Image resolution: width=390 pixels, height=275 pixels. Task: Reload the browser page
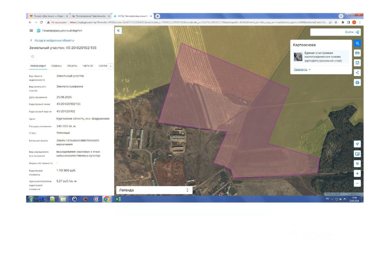41,22
